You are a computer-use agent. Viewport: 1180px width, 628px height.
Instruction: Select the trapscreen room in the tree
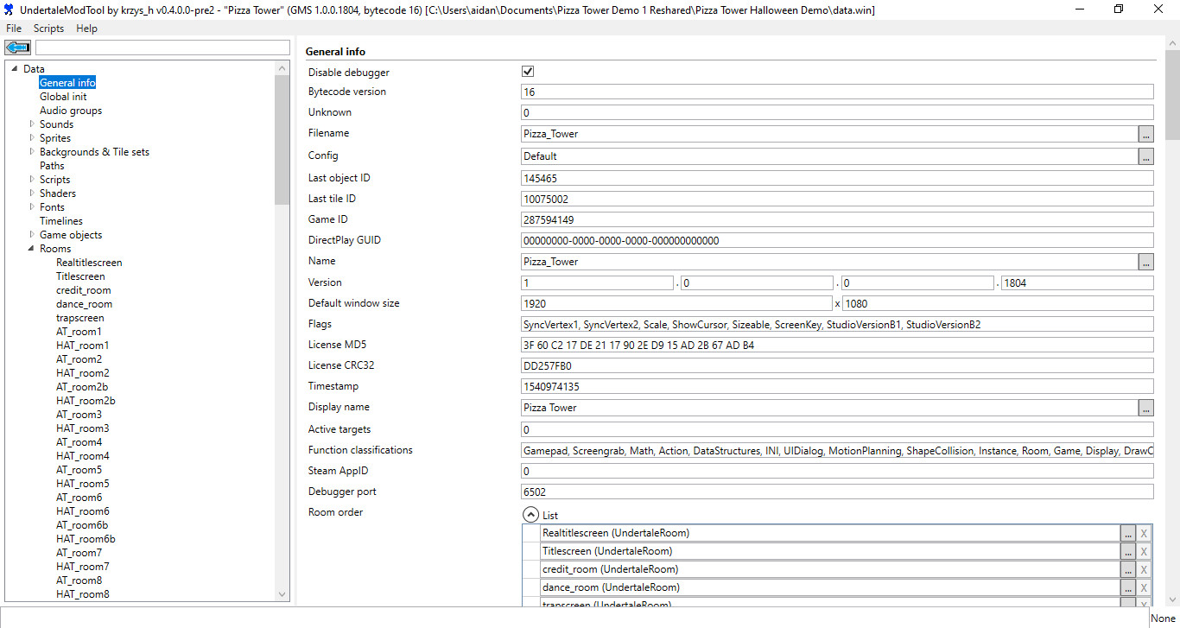click(x=79, y=318)
